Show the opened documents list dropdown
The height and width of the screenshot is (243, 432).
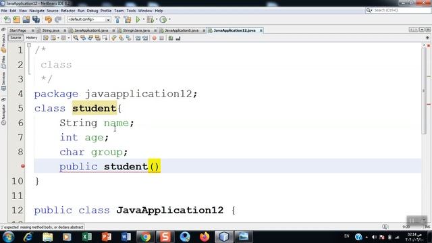[x=422, y=30]
